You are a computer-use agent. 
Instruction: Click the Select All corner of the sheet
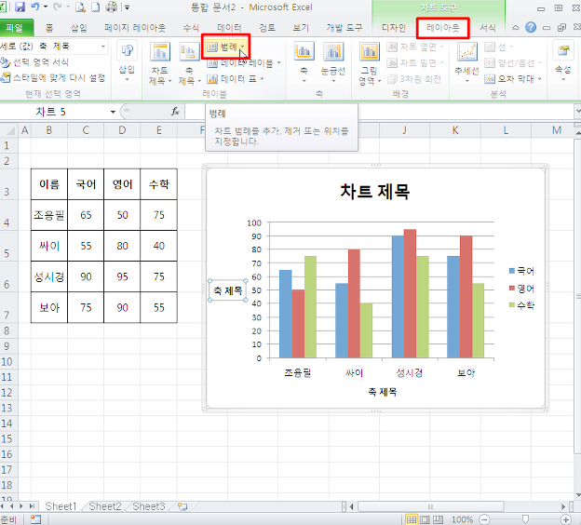[x=9, y=130]
